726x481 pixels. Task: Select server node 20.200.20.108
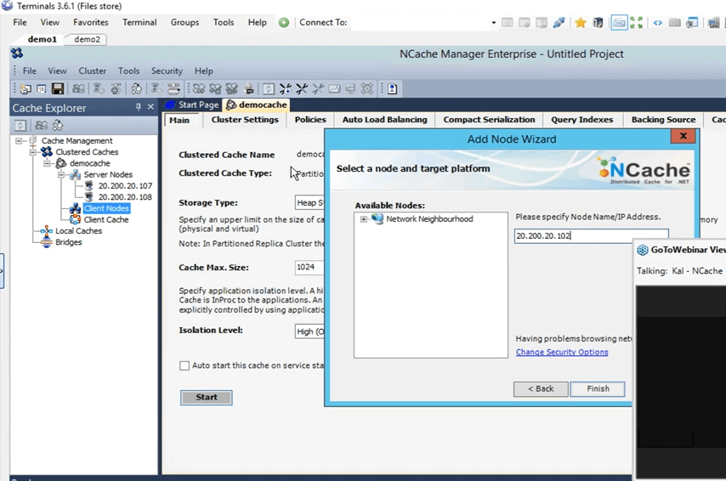pos(125,197)
